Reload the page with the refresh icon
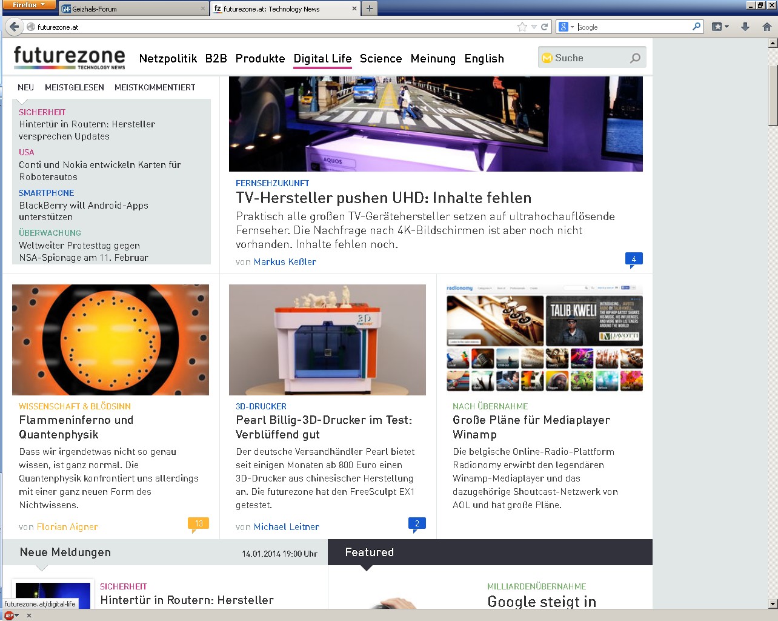The image size is (778, 621). click(x=544, y=27)
